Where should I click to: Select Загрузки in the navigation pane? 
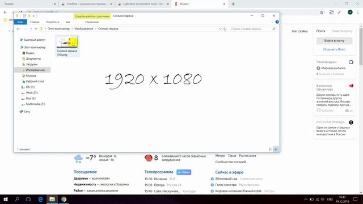[32, 64]
